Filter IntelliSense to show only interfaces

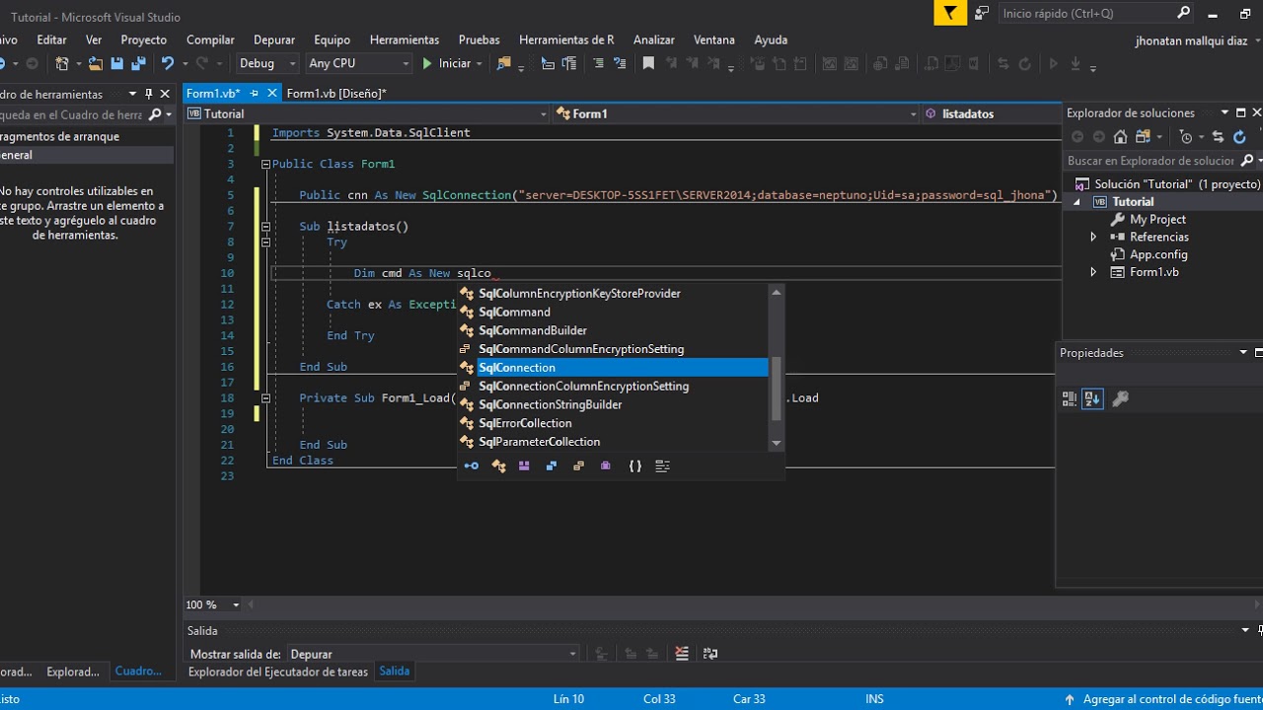(472, 465)
